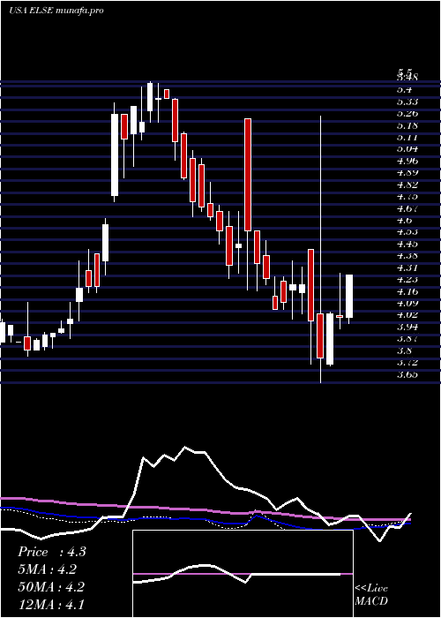Click the 4.02 price axis label

pos(407,314)
